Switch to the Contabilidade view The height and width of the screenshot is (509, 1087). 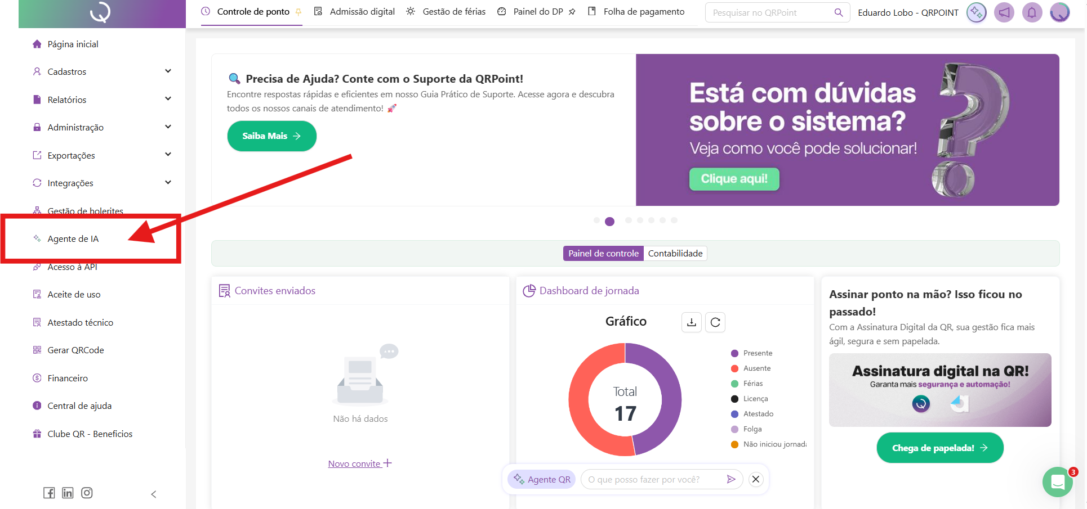(x=675, y=254)
